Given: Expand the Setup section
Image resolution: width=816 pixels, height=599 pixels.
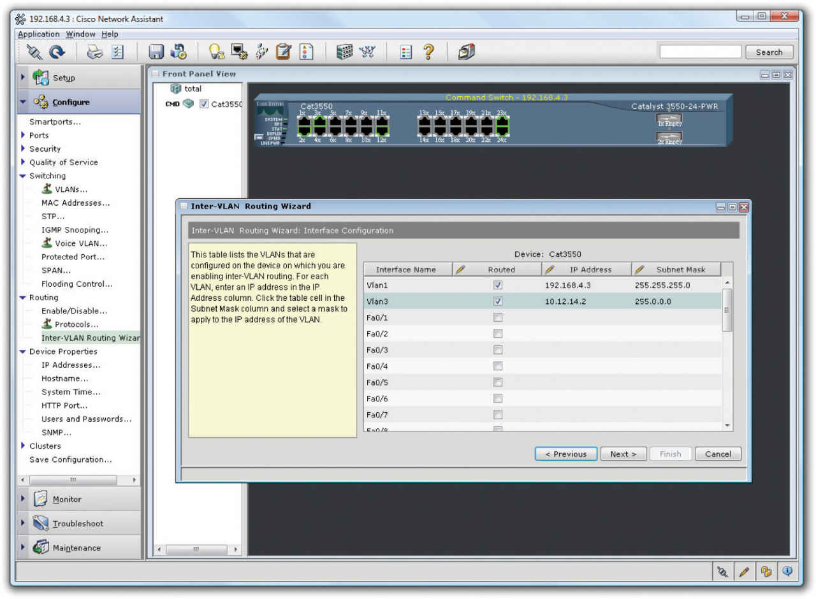Looking at the screenshot, I should pos(24,77).
